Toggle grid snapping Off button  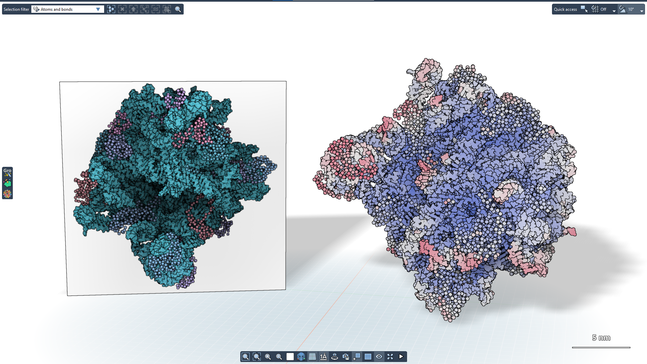(x=600, y=9)
